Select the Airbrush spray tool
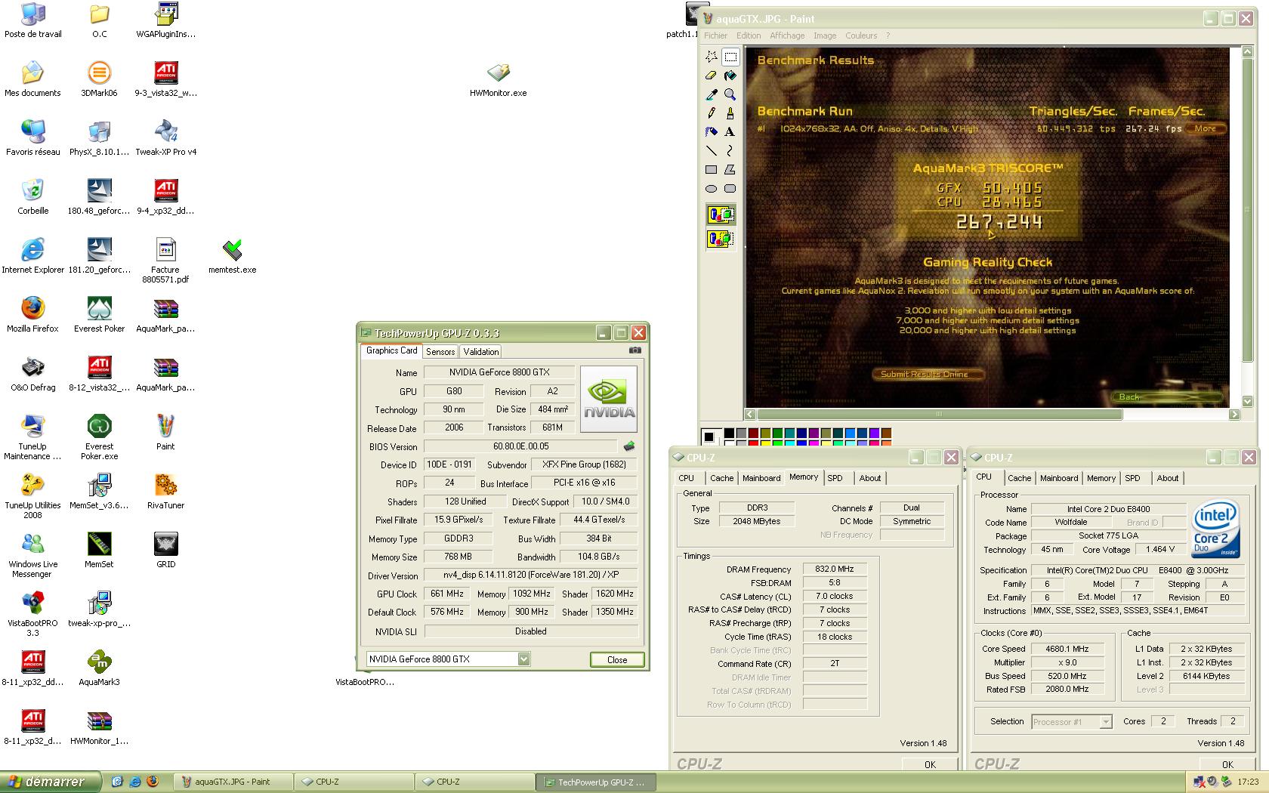Image resolution: width=1269 pixels, height=793 pixels. point(711,132)
